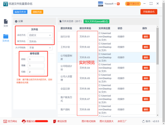Open the 图片格式转换 link
165x125 pixels.
(x=89, y=121)
